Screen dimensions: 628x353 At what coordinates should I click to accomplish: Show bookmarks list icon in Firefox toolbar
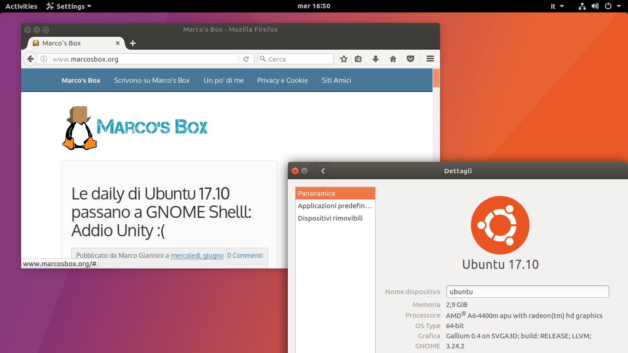pyautogui.click(x=359, y=59)
